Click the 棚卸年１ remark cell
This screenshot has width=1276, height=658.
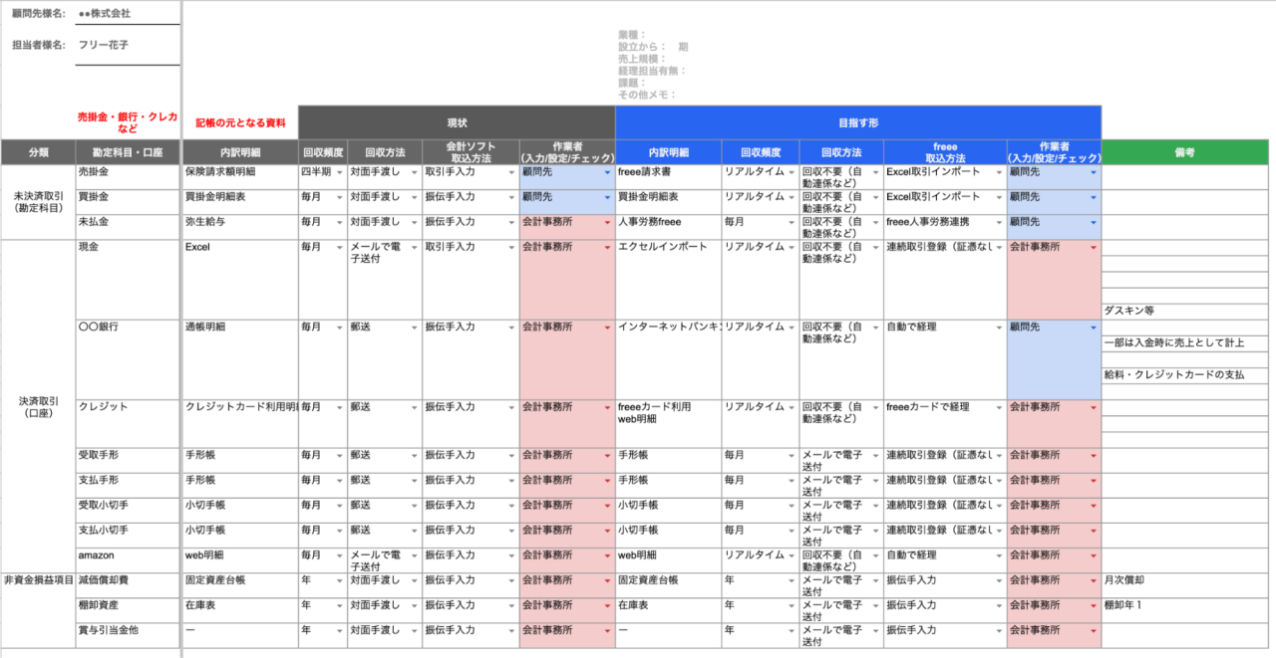1185,610
